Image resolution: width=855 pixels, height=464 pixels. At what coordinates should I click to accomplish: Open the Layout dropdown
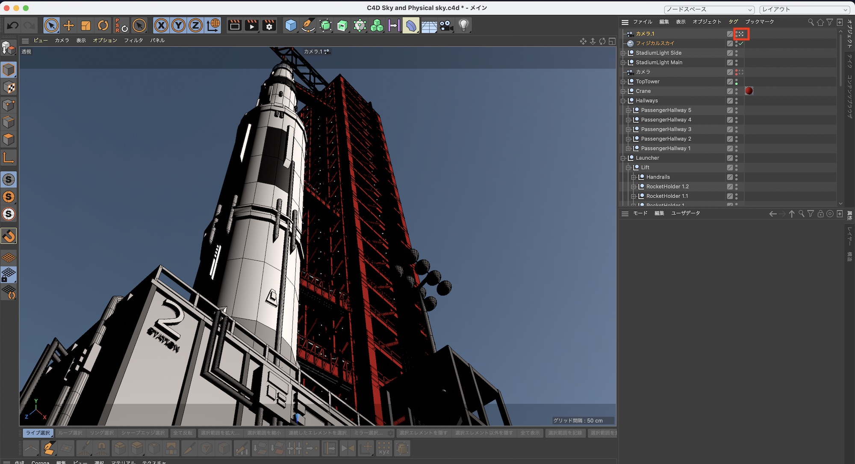click(x=804, y=9)
